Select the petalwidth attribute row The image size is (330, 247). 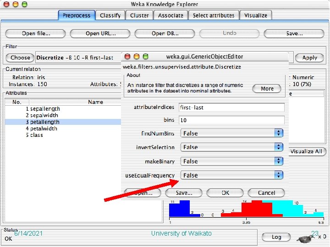pyautogui.click(x=63, y=129)
